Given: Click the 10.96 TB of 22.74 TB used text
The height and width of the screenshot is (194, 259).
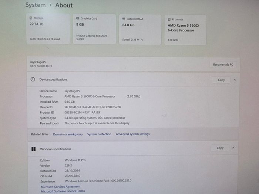Looking at the screenshot, I should [x=45, y=39].
